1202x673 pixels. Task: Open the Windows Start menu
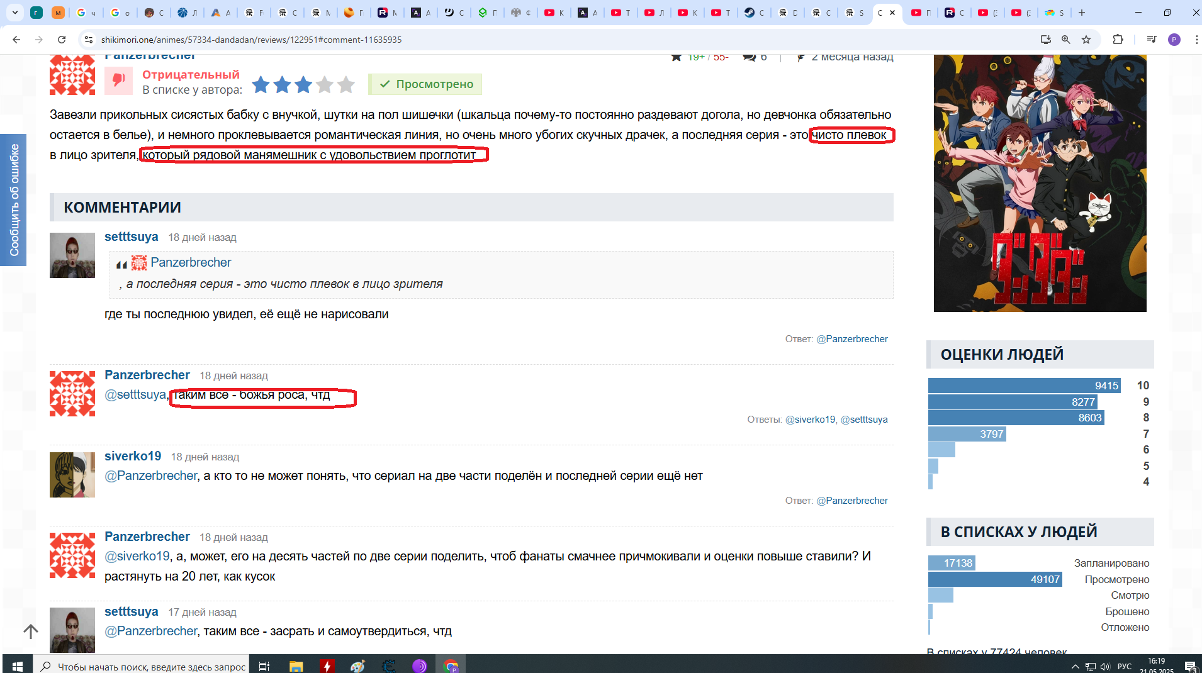[x=17, y=666]
